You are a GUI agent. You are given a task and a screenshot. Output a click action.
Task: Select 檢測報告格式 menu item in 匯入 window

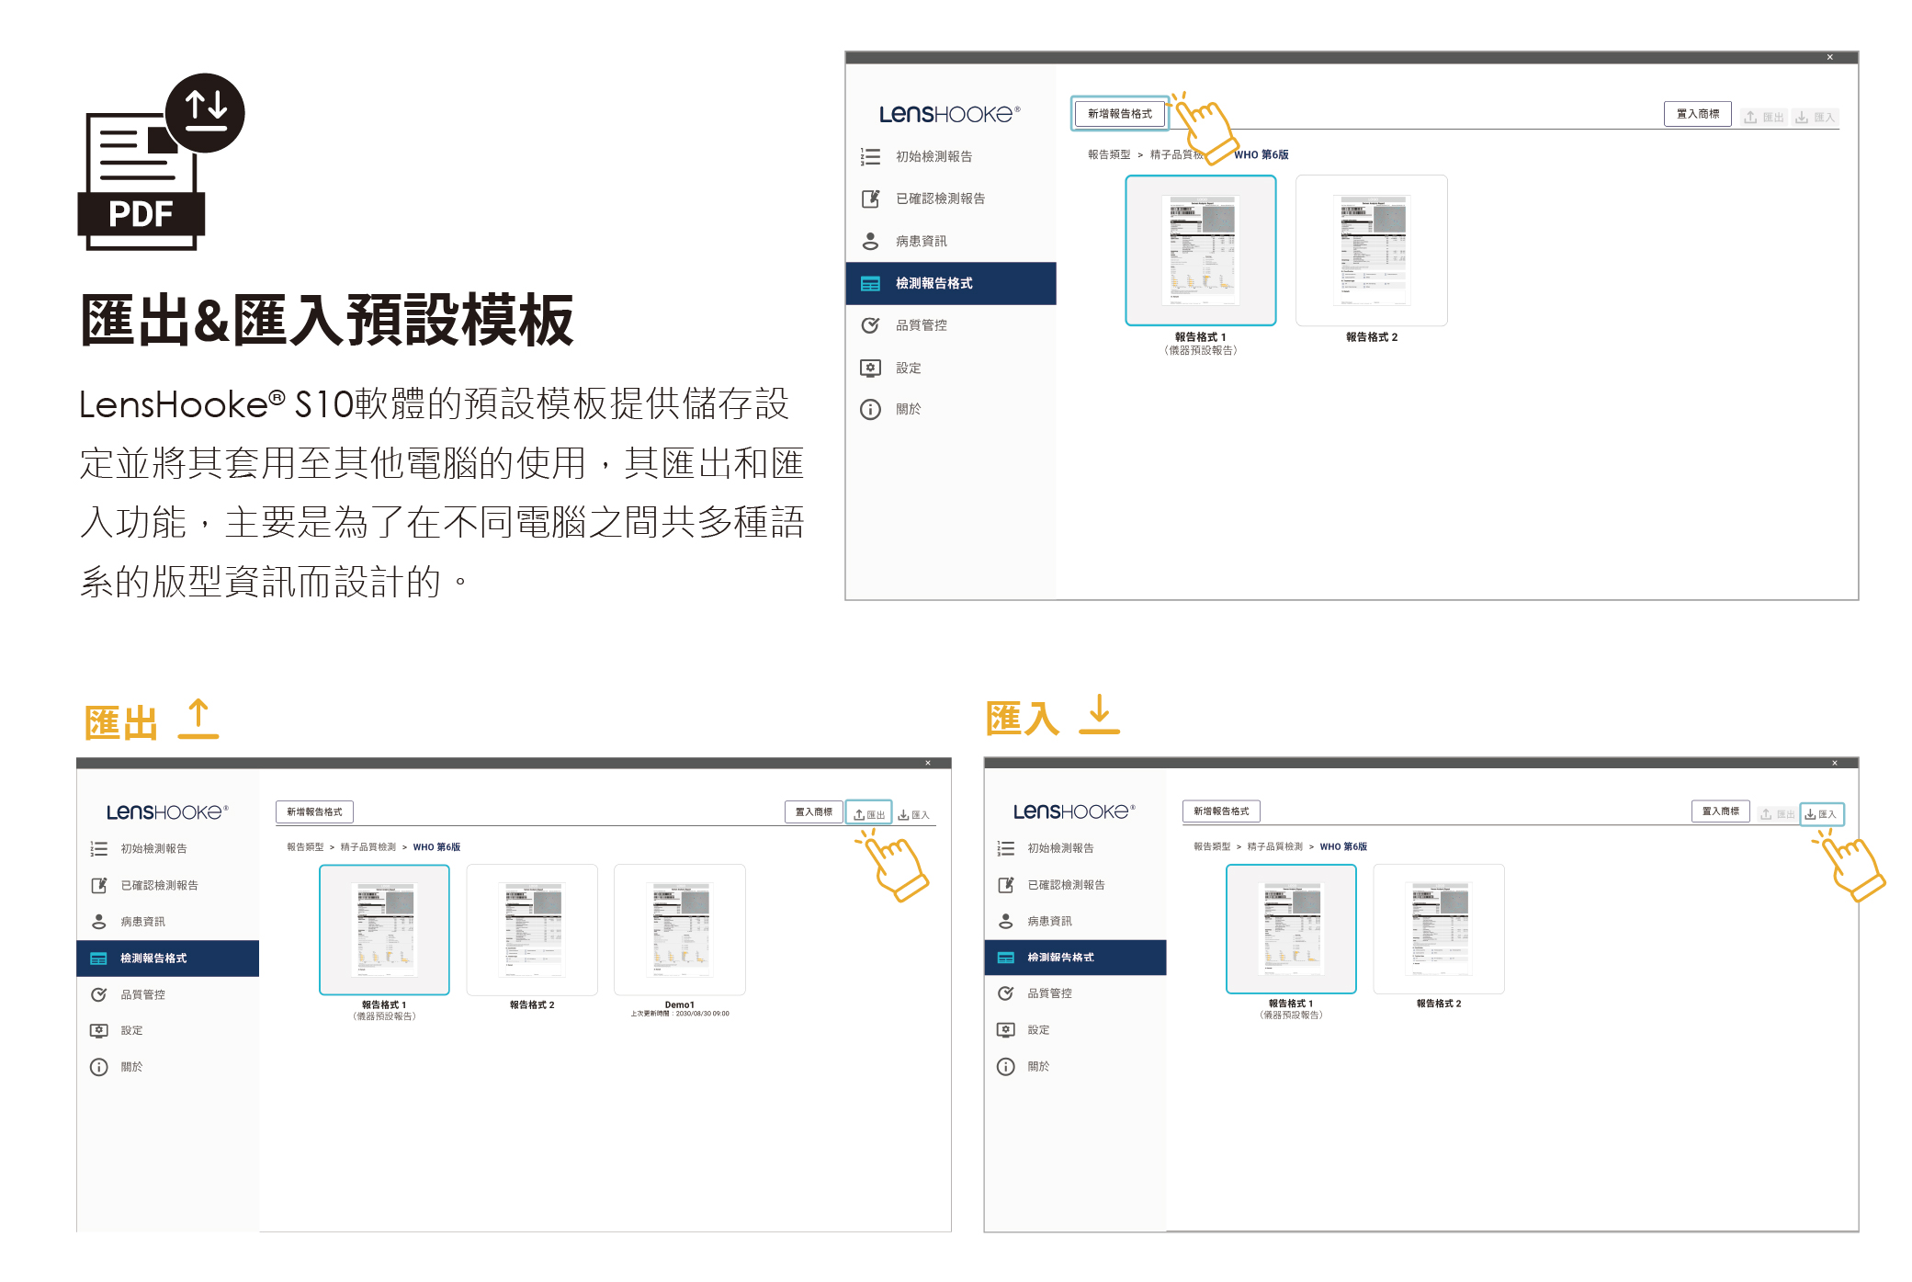[1060, 957]
